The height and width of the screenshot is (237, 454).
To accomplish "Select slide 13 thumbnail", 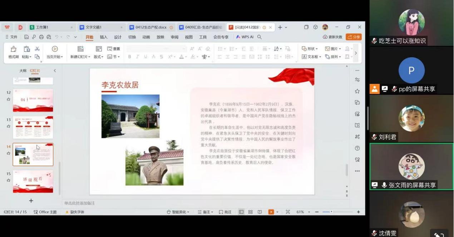I will [x=33, y=128].
